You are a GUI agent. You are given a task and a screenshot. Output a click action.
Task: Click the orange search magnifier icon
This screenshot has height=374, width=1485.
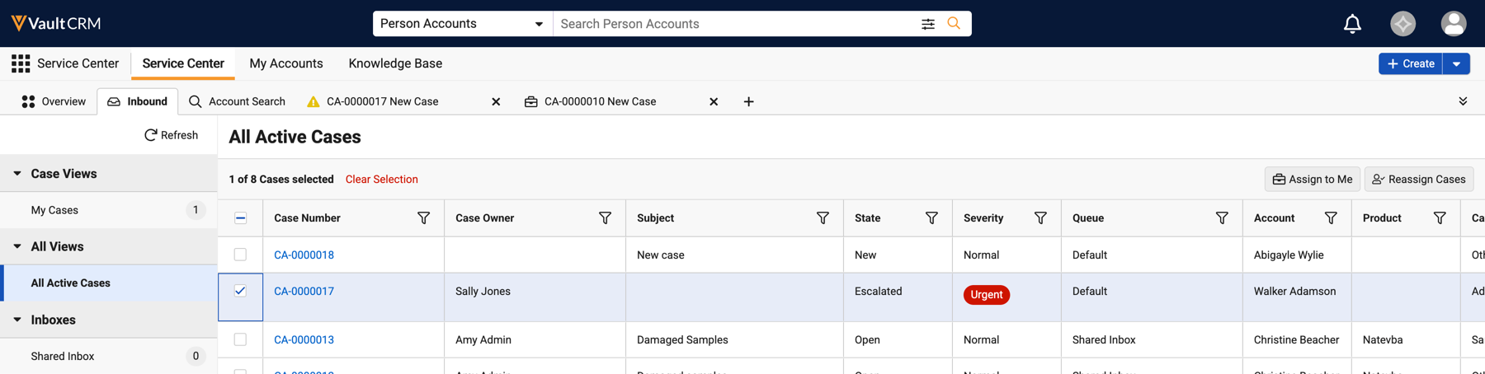click(x=954, y=23)
